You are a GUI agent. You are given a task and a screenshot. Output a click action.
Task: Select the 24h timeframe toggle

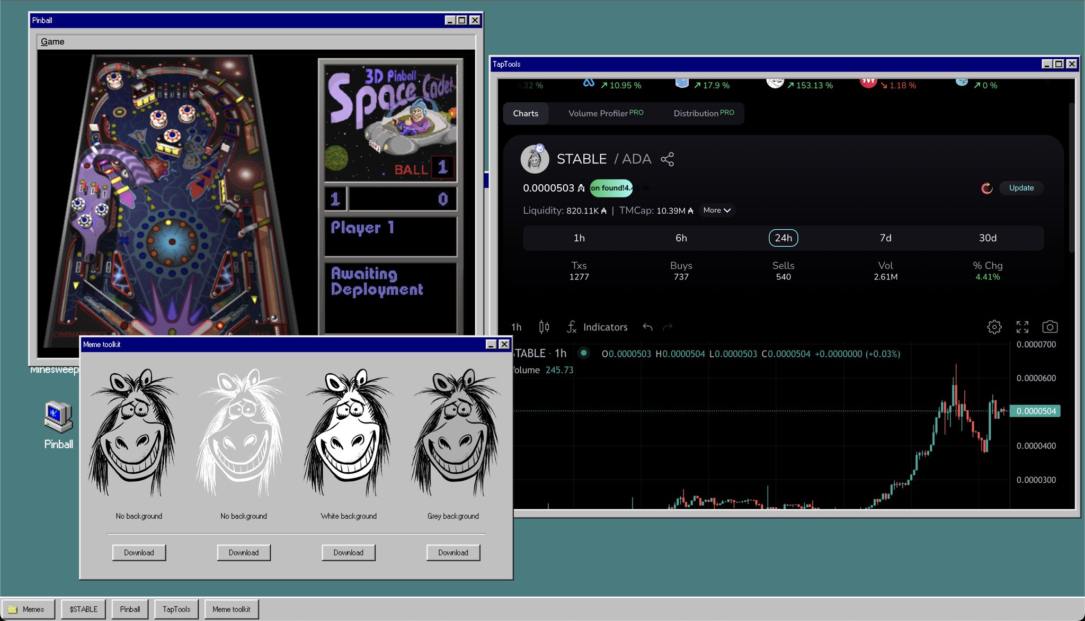[783, 238]
